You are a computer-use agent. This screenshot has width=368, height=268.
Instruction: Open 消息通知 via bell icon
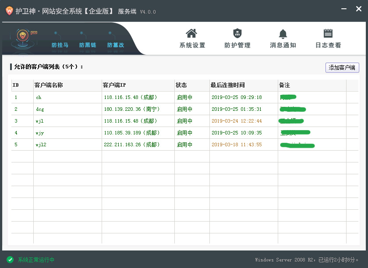(283, 34)
